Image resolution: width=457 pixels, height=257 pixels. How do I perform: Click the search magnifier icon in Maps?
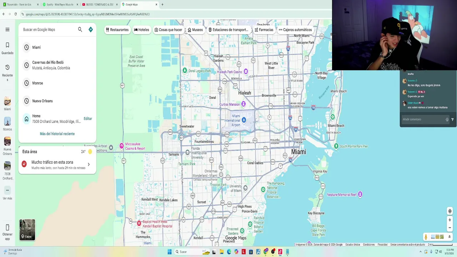pyautogui.click(x=80, y=30)
